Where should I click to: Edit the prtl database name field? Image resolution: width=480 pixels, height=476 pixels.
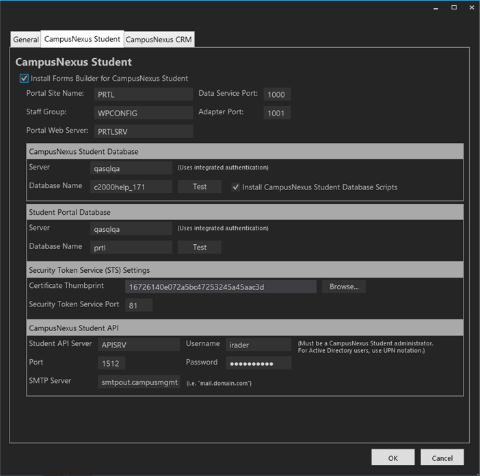tap(131, 247)
